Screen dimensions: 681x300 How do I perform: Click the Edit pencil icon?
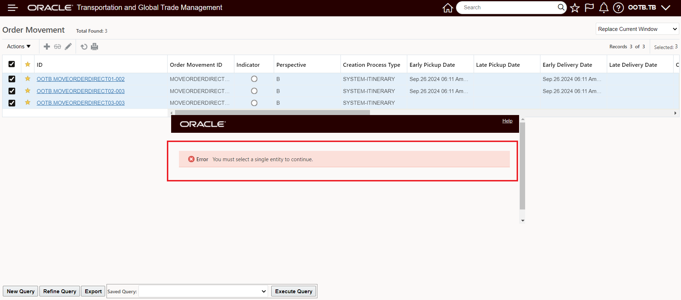coord(68,47)
